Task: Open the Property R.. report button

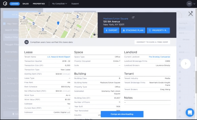Action: pos(158,30)
